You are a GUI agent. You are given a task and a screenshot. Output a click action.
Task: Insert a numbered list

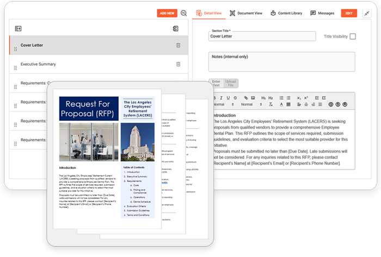click(281, 98)
